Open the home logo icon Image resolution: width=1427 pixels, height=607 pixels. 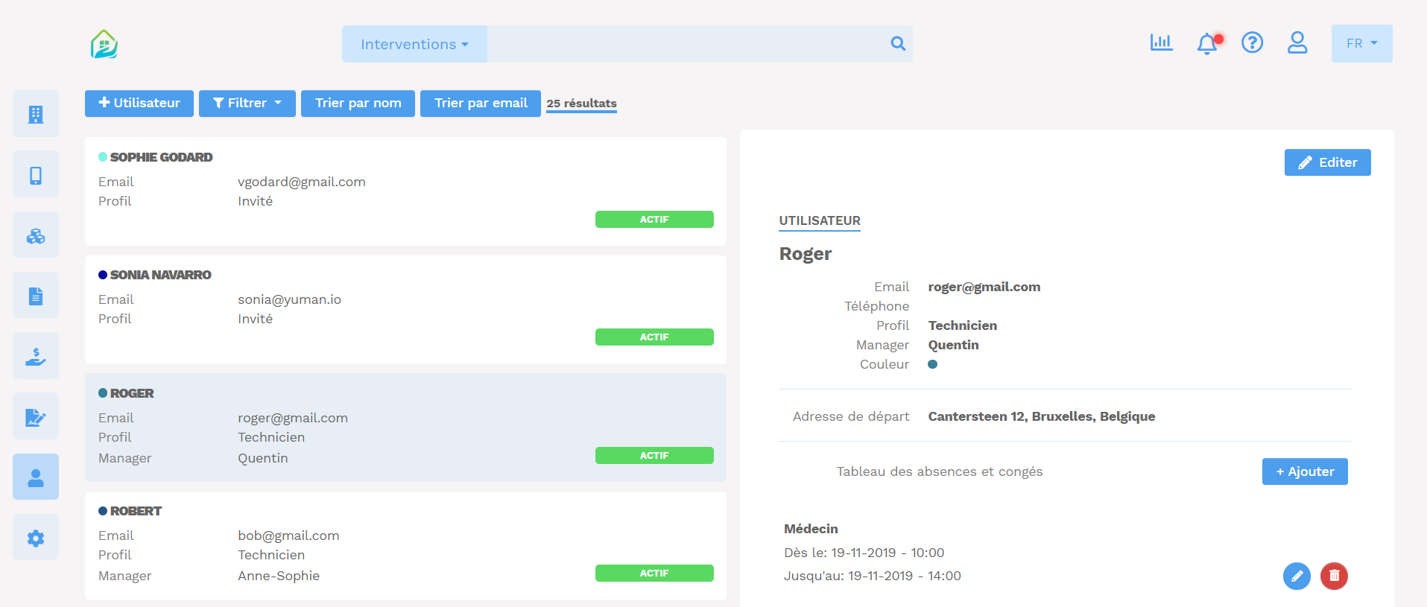point(104,44)
